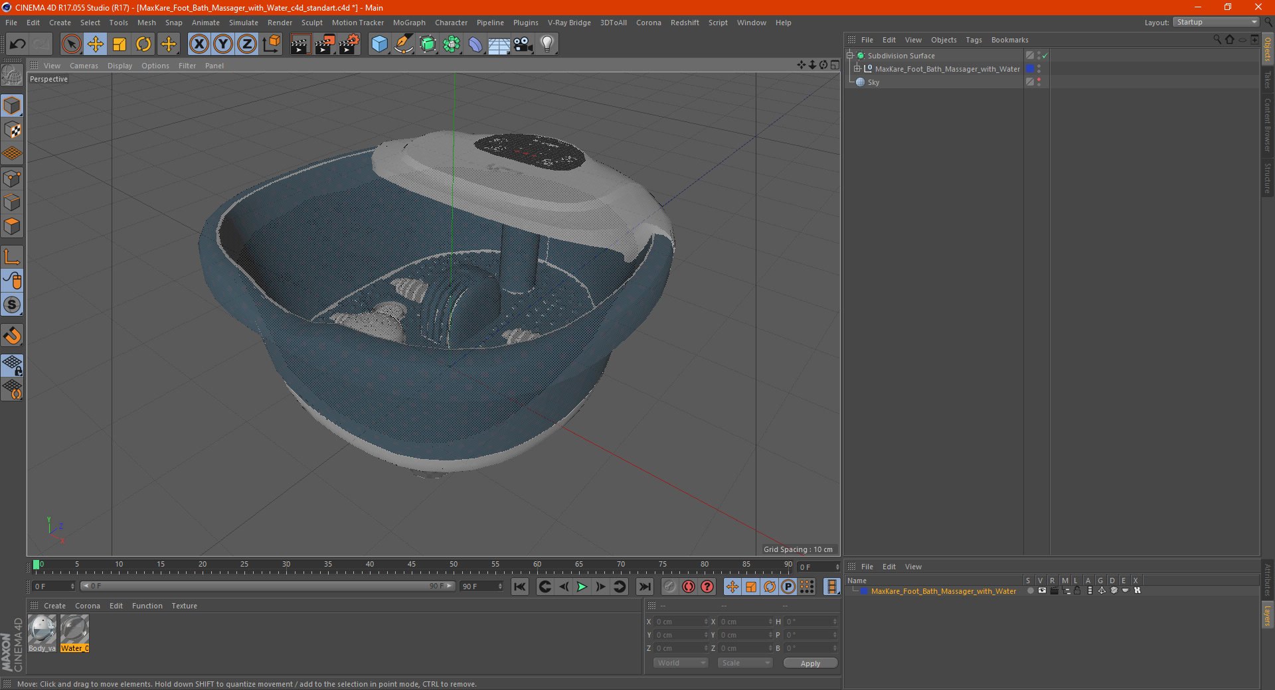Open the Simulate menu

(x=244, y=23)
